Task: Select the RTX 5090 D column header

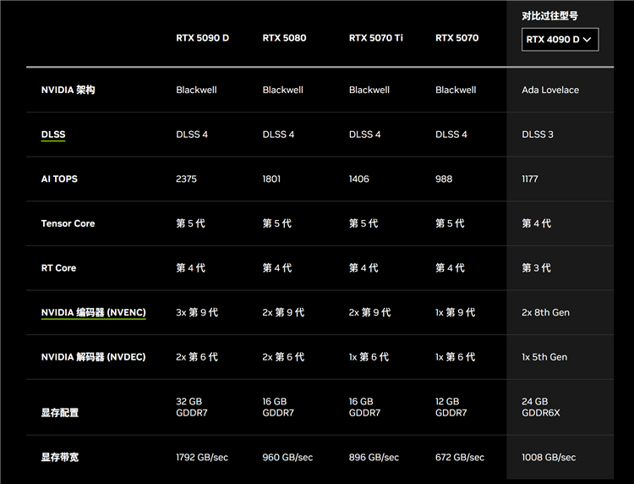Action: coord(203,38)
